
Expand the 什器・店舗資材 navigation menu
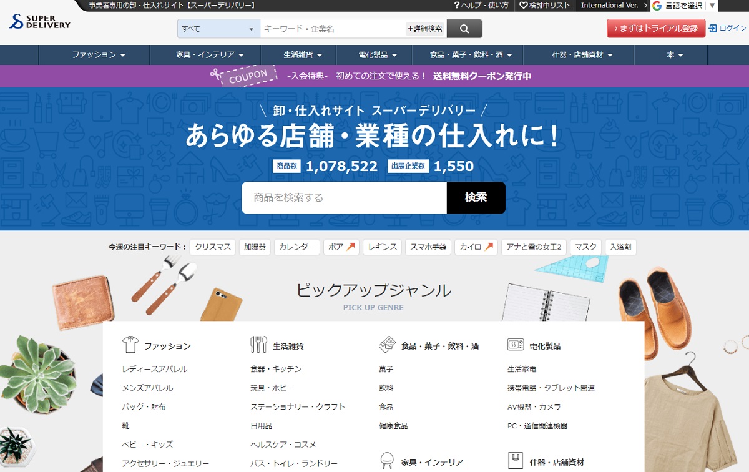click(x=582, y=55)
